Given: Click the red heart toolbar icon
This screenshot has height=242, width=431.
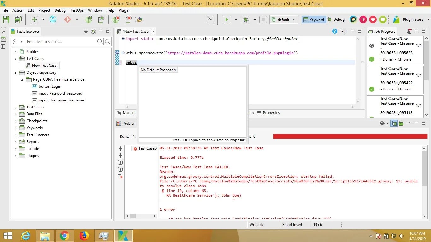Looking at the screenshot, I should tap(373, 20).
